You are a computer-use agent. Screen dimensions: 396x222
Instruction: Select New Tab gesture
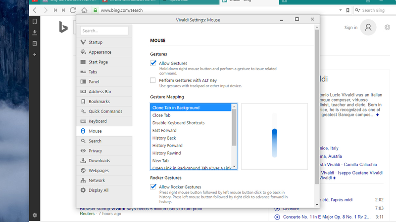191,161
